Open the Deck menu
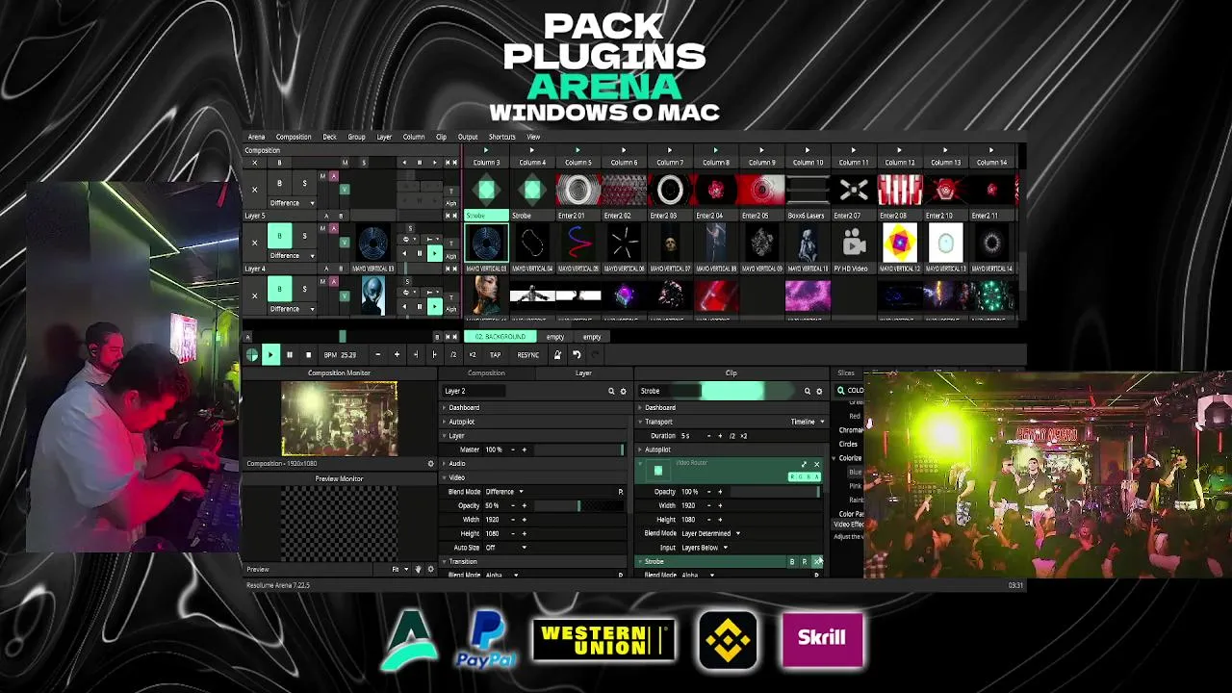 click(329, 137)
